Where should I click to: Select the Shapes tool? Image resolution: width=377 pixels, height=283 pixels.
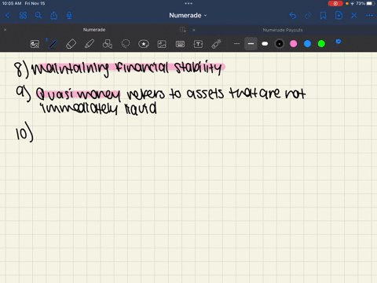pyautogui.click(x=108, y=44)
